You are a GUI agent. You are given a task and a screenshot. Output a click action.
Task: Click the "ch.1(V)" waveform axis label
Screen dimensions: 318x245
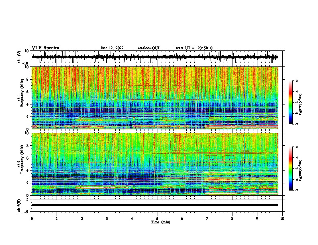click(19, 57)
